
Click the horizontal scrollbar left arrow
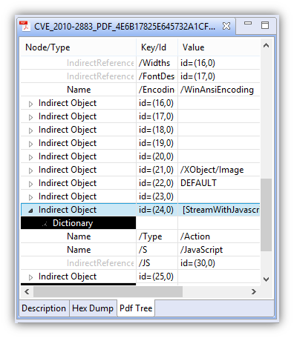[x=27, y=291]
